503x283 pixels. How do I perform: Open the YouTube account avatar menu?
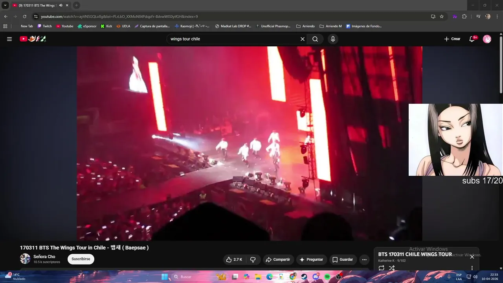click(x=487, y=39)
